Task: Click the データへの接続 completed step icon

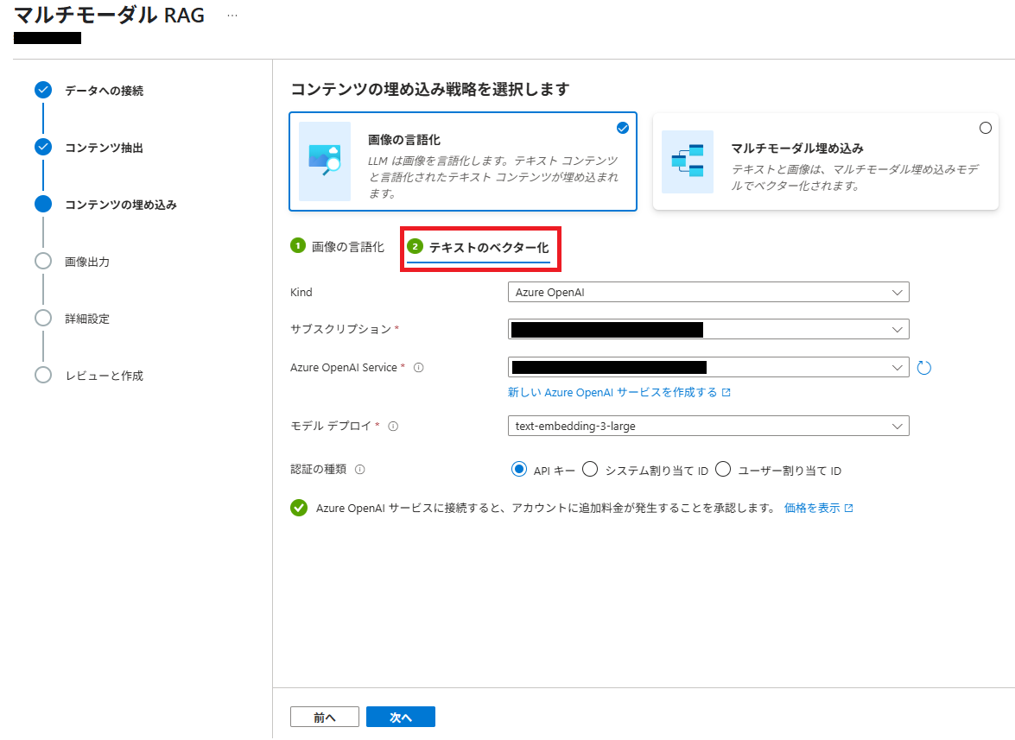Action: point(43,90)
